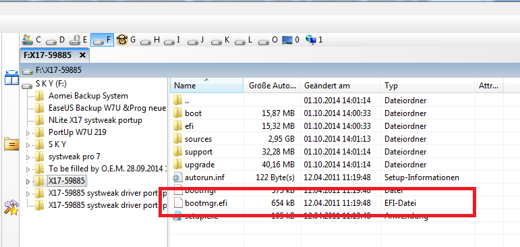Select Aomei Backup System folder in tree

88,96
